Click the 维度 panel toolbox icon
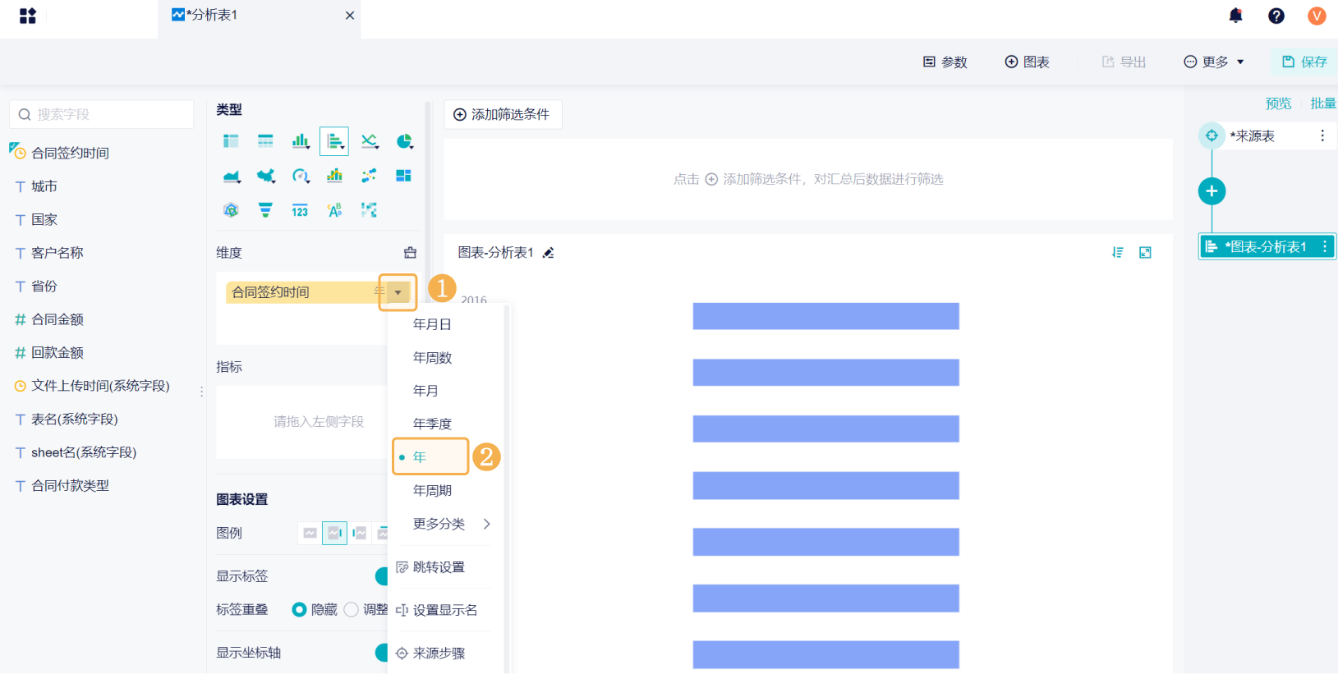The height and width of the screenshot is (674, 1338). pyautogui.click(x=410, y=253)
